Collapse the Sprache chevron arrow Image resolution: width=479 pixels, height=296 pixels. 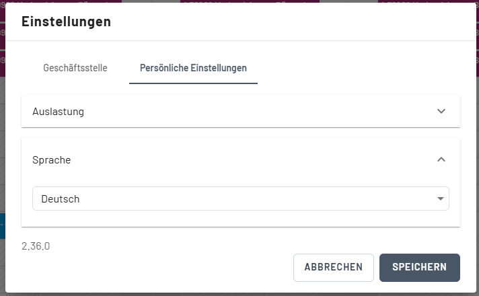(441, 159)
